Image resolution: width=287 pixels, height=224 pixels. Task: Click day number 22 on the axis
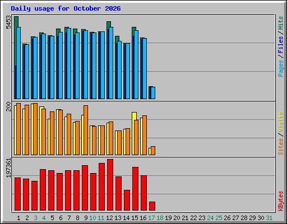point(193,218)
